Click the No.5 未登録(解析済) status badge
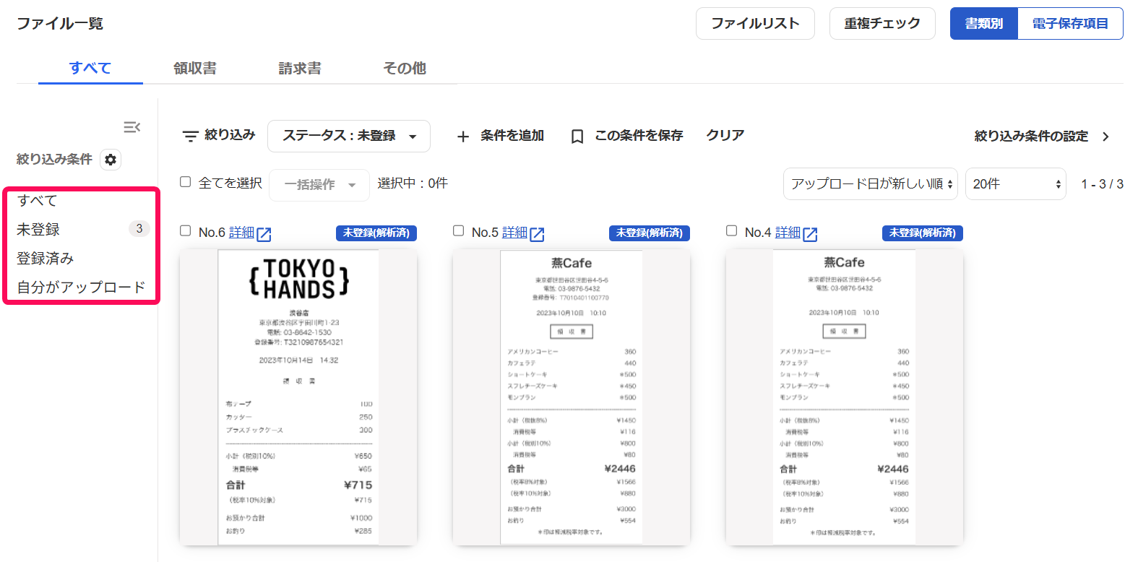 coord(650,233)
